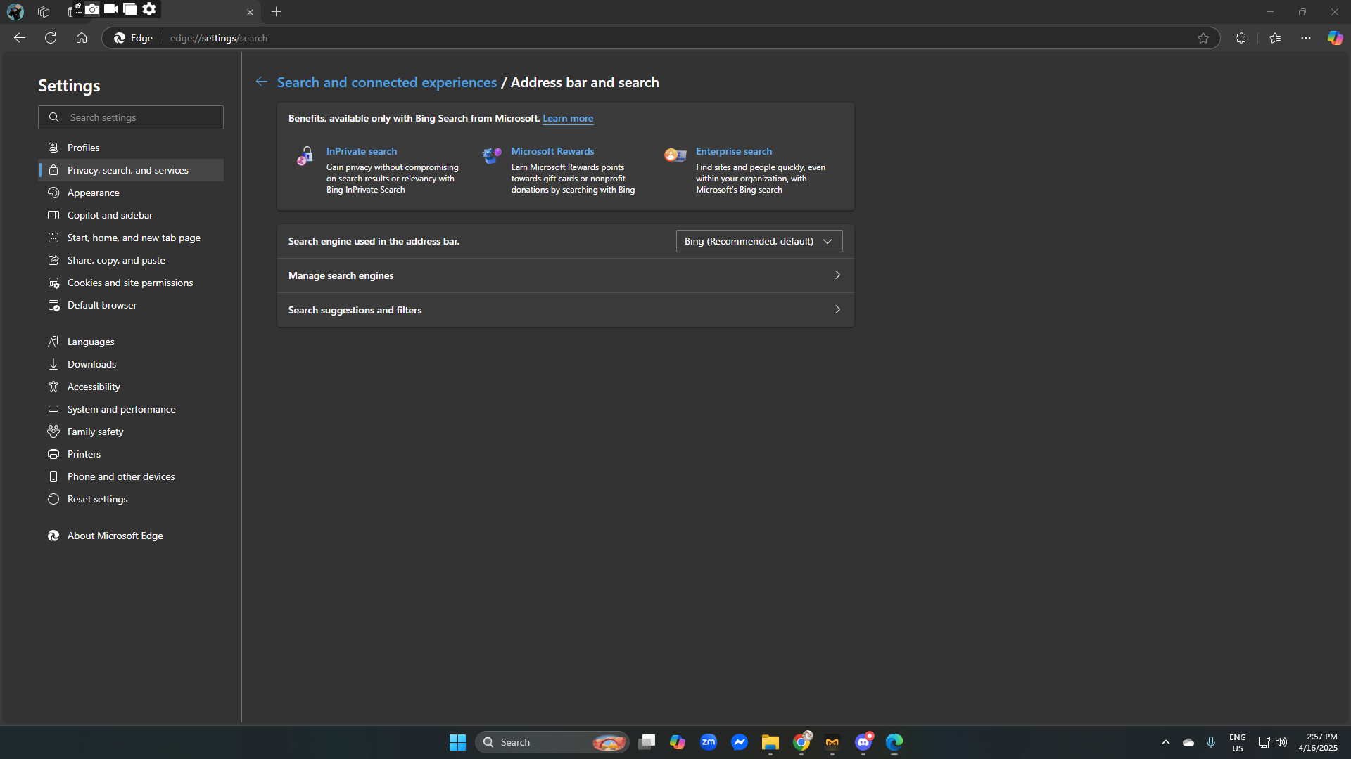Open the Extensions puzzle icon

coord(1241,38)
